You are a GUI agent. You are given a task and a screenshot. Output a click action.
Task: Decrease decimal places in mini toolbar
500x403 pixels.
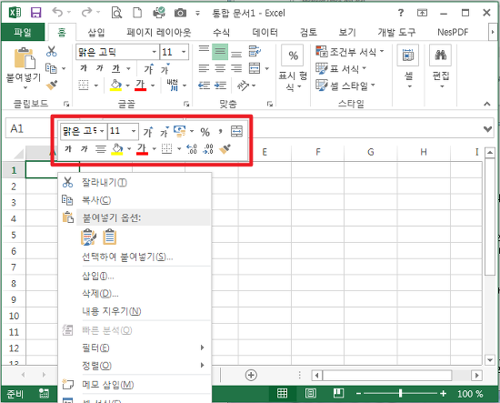(208, 148)
